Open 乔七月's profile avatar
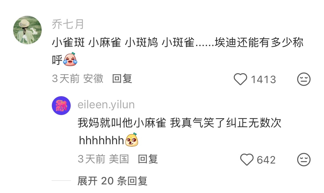Image resolution: width=324 pixels, height=193 pixels. pos(27,30)
